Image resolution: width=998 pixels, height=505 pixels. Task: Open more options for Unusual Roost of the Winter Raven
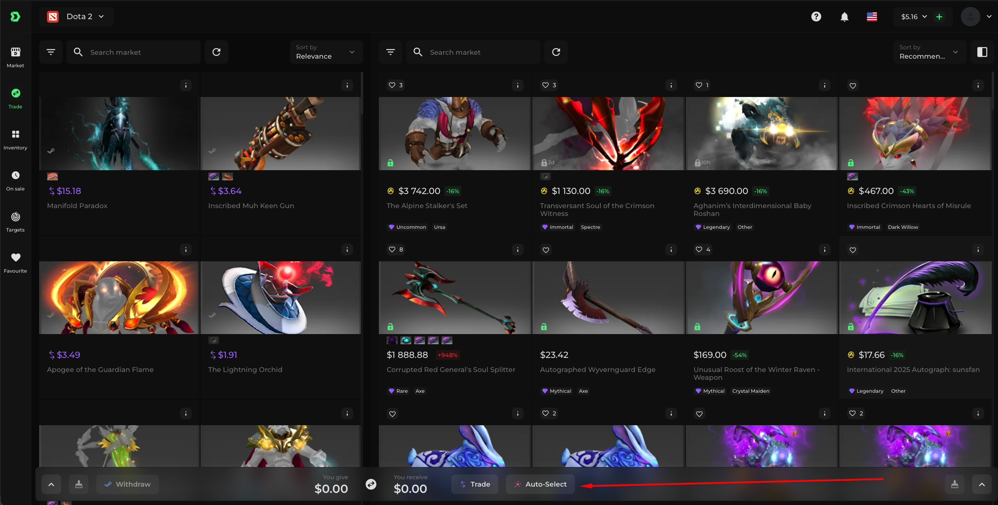point(825,250)
